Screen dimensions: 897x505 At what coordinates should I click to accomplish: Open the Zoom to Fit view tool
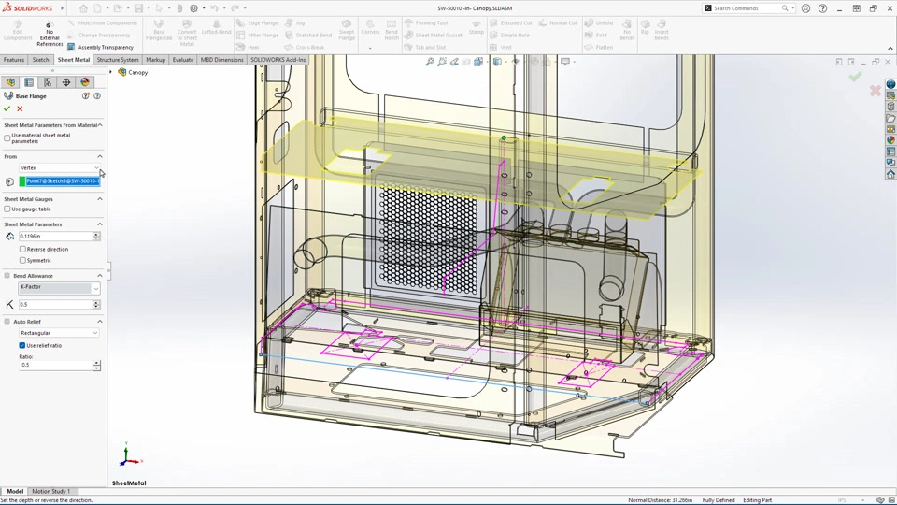(x=430, y=62)
